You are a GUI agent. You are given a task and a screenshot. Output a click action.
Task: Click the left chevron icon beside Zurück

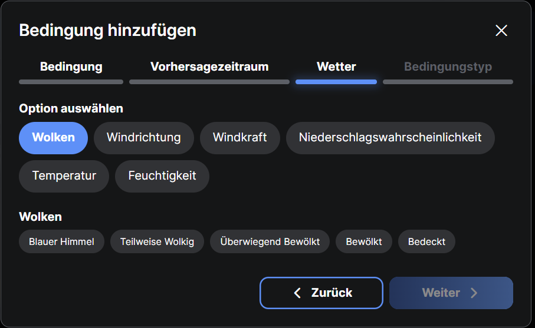click(x=297, y=293)
